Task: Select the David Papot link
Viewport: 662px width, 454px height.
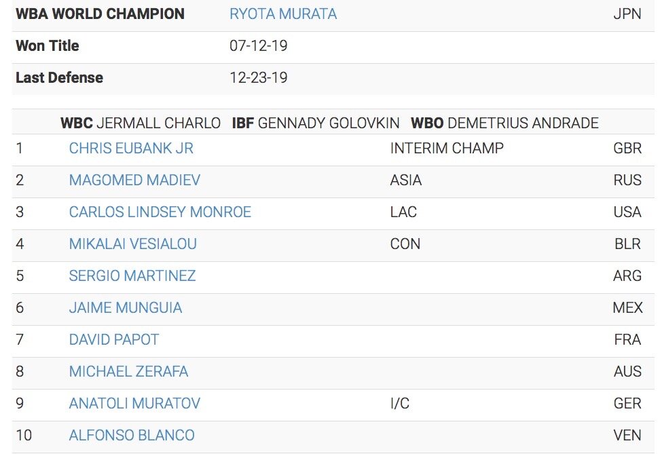Action: click(x=113, y=339)
